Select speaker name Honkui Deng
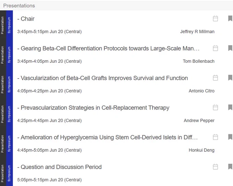Image resolution: width=233 pixels, height=186 pixels. tap(201, 150)
